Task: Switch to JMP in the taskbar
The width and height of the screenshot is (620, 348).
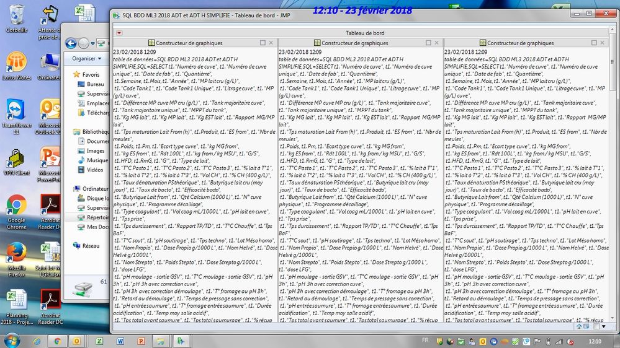Action: [181, 341]
